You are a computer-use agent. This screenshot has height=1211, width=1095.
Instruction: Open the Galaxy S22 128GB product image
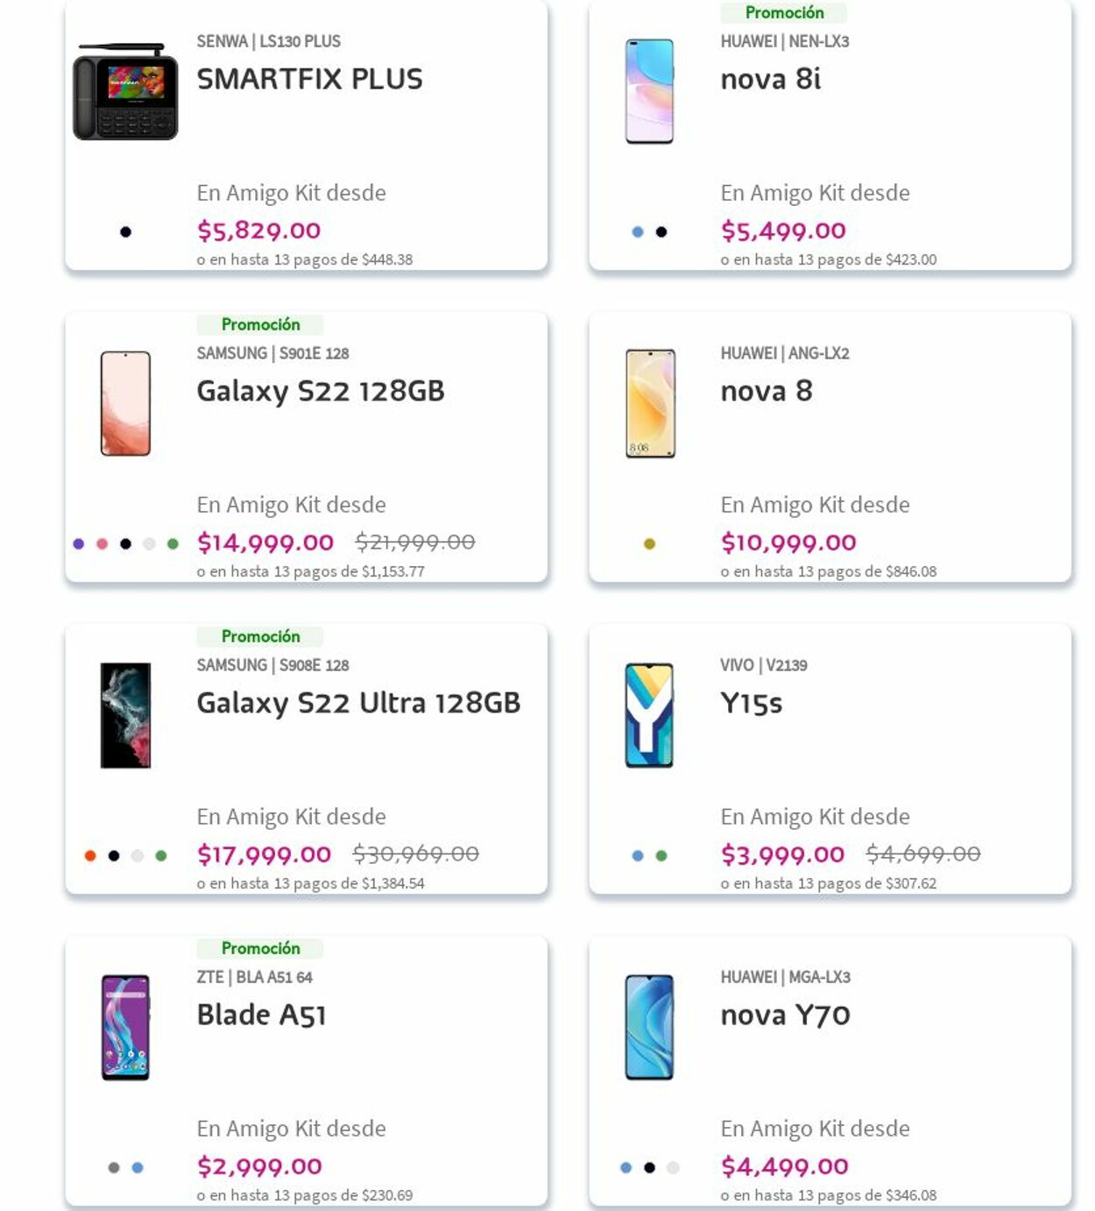point(125,403)
